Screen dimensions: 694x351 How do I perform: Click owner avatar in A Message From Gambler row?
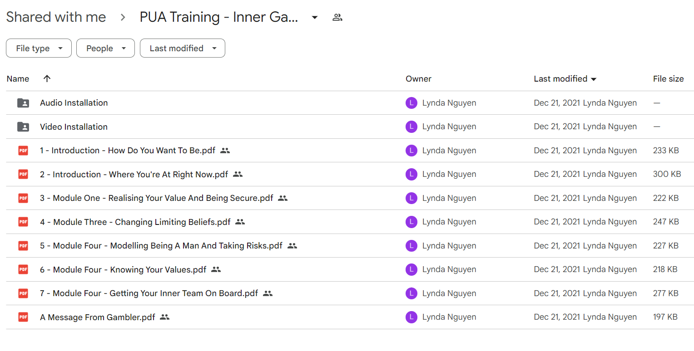click(x=411, y=317)
